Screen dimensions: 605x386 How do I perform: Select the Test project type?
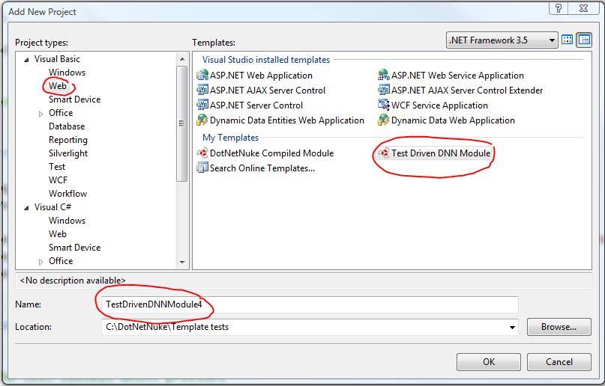click(x=57, y=167)
